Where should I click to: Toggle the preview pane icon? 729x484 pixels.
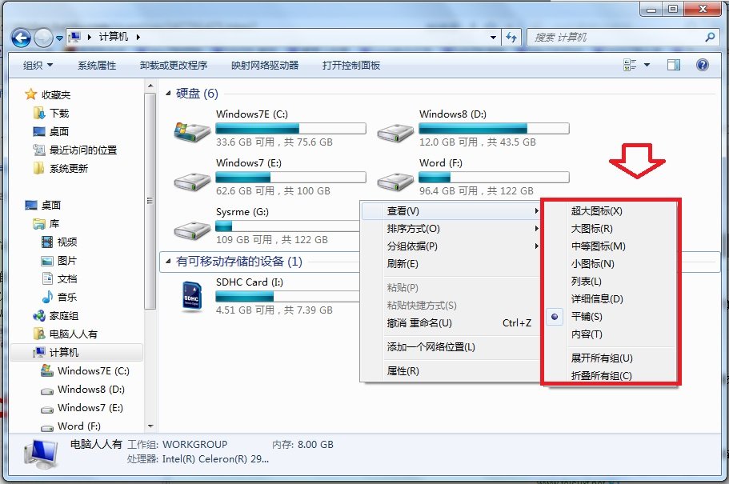tap(673, 65)
